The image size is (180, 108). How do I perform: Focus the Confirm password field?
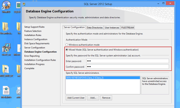tap(127, 67)
